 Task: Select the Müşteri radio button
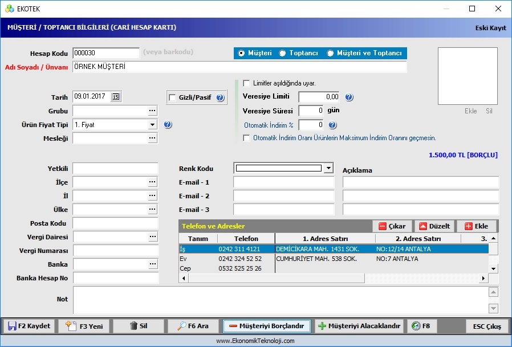[241, 53]
